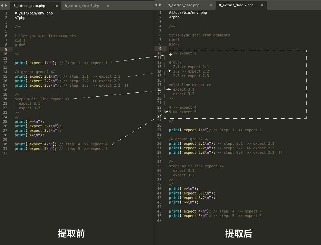Screen dimensions: 321x245
Task: Click line number 47 in the right editor gutter
Action: click(x=159, y=220)
